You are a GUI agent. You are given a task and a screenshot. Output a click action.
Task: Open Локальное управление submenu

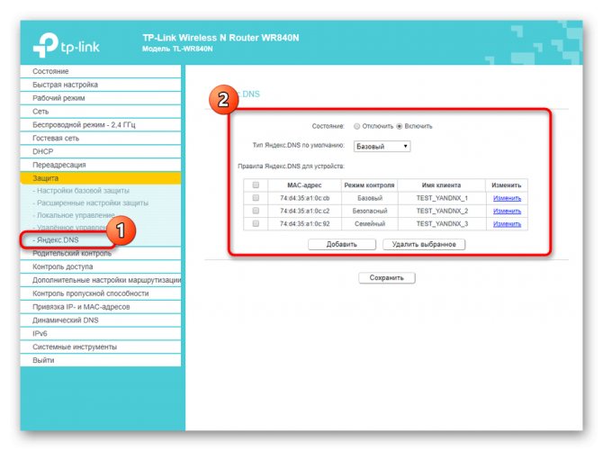coord(74,215)
